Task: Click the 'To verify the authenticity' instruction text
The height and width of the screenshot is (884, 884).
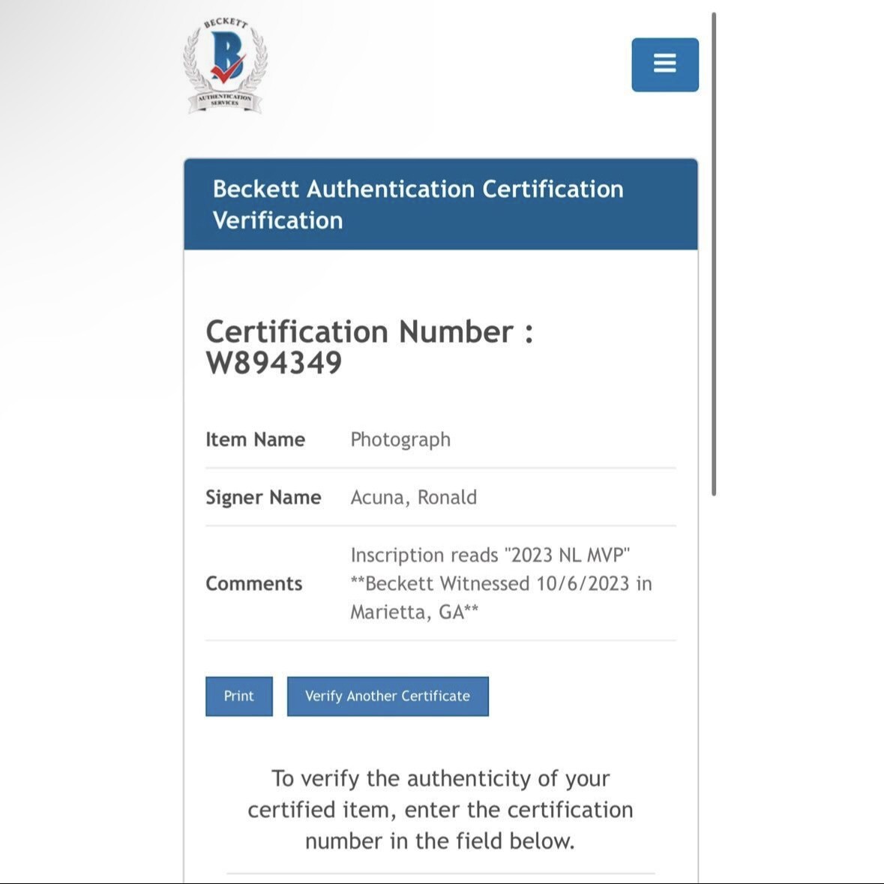Action: tap(440, 810)
